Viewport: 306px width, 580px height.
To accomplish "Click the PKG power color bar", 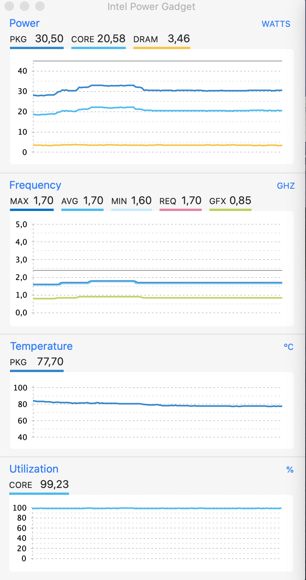I will (x=36, y=48).
